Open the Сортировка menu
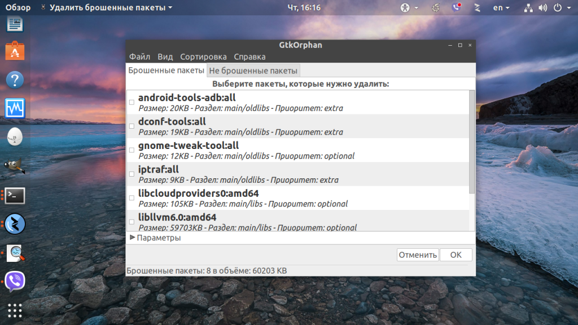578x325 pixels. [203, 57]
